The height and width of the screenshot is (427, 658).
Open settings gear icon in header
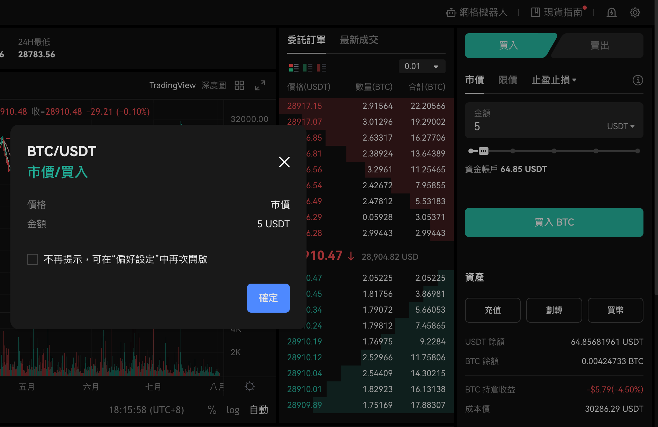click(635, 13)
